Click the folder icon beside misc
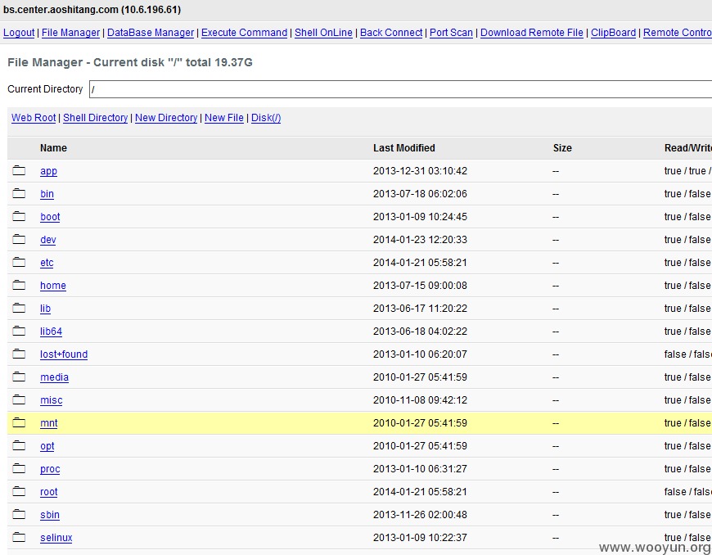This screenshot has height=555, width=712. coord(19,399)
